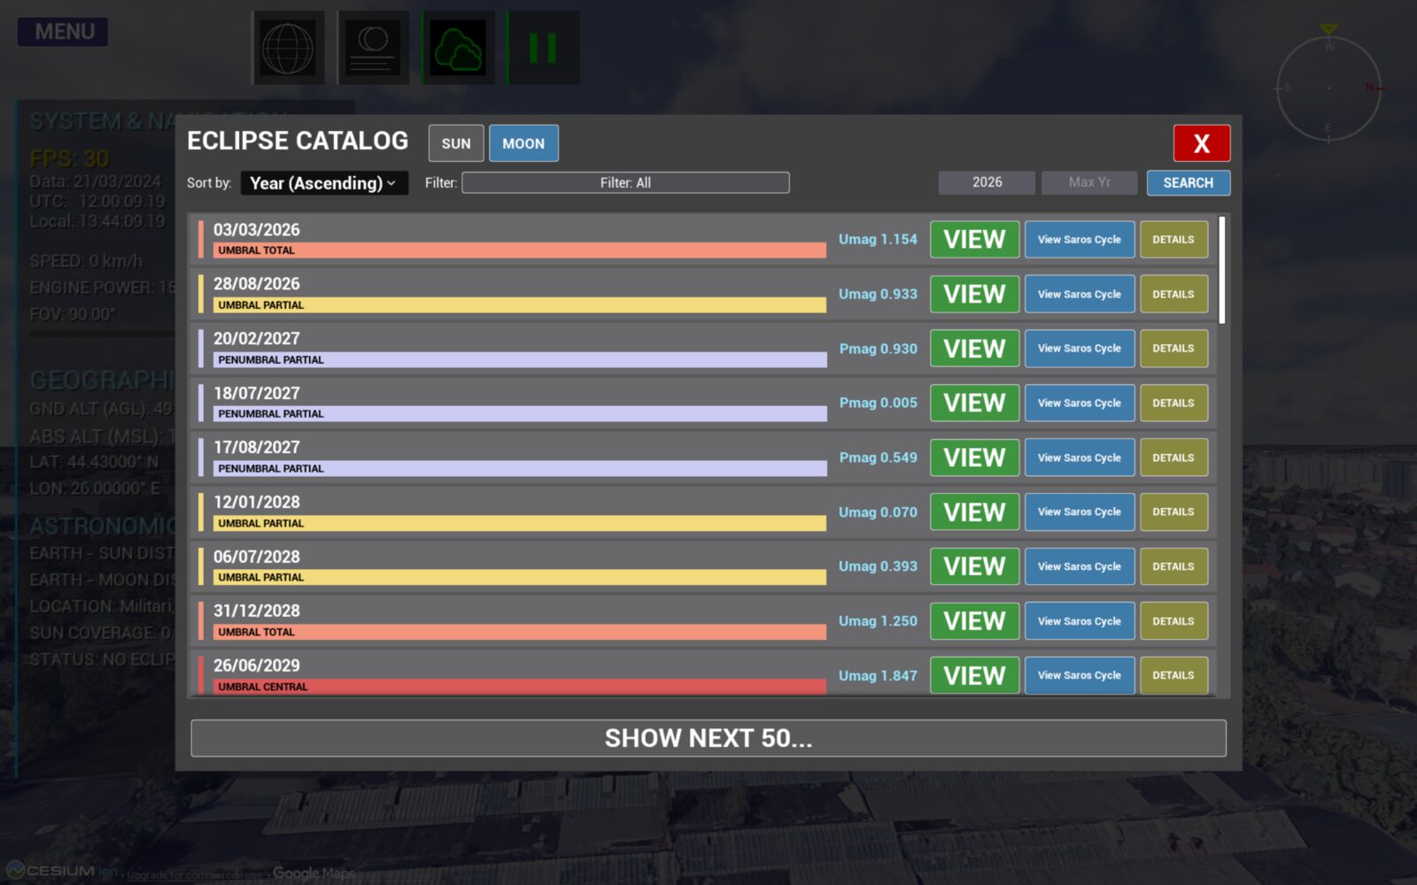Pause the simulation with the green pause icon
The width and height of the screenshot is (1417, 885).
(x=543, y=48)
